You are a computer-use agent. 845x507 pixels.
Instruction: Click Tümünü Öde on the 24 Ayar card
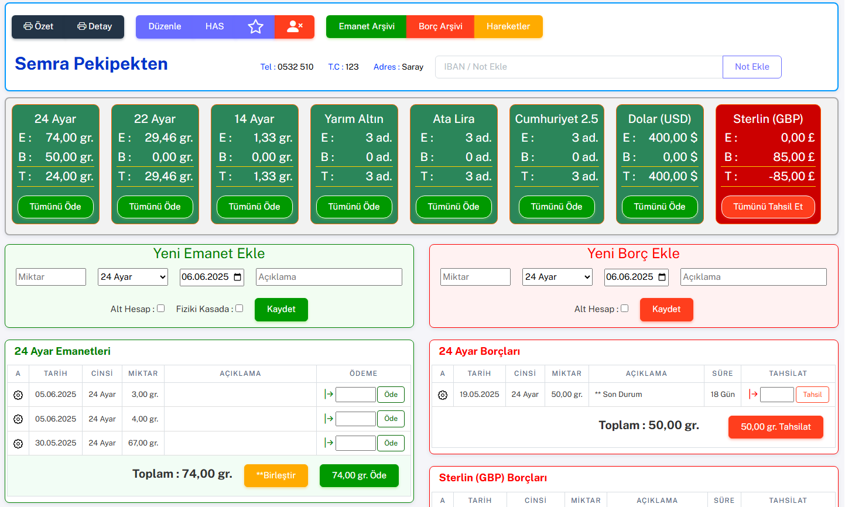pos(56,207)
